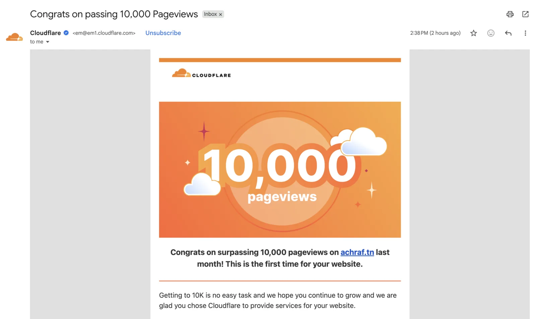Click the em@em1.cloudflare.com sender address

tap(104, 33)
